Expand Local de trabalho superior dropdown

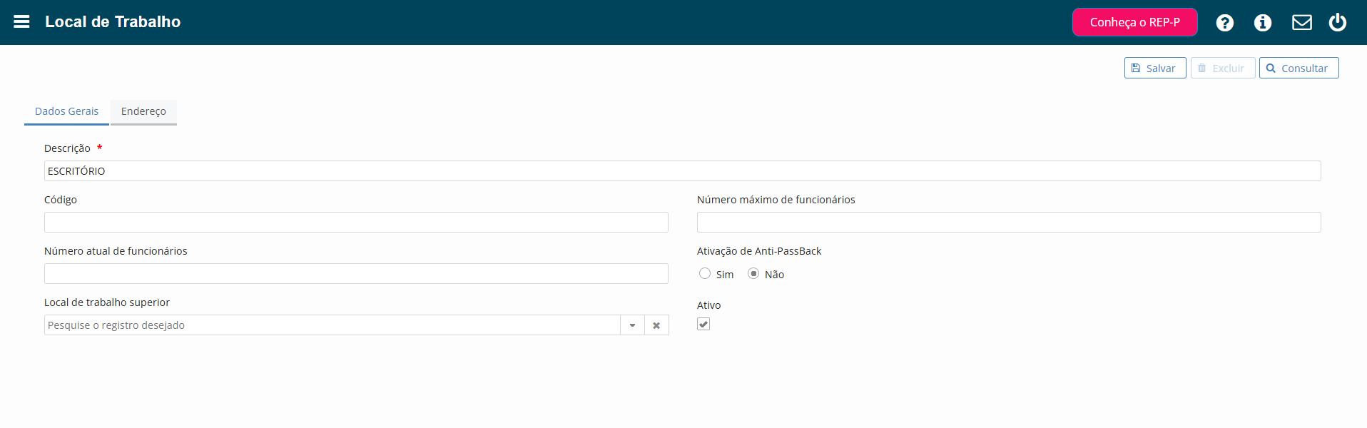pos(632,325)
